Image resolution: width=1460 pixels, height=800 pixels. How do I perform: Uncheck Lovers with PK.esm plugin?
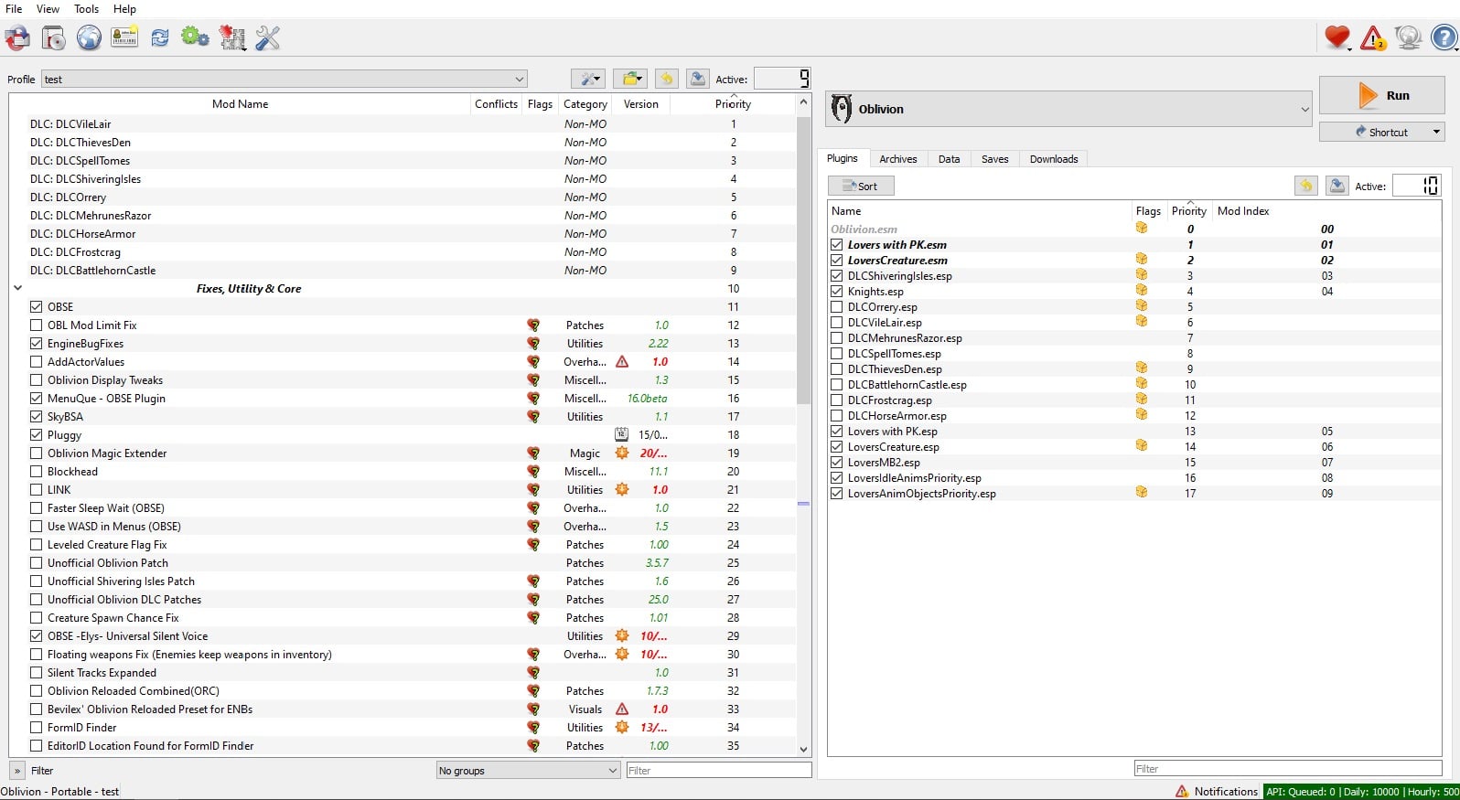tap(837, 244)
